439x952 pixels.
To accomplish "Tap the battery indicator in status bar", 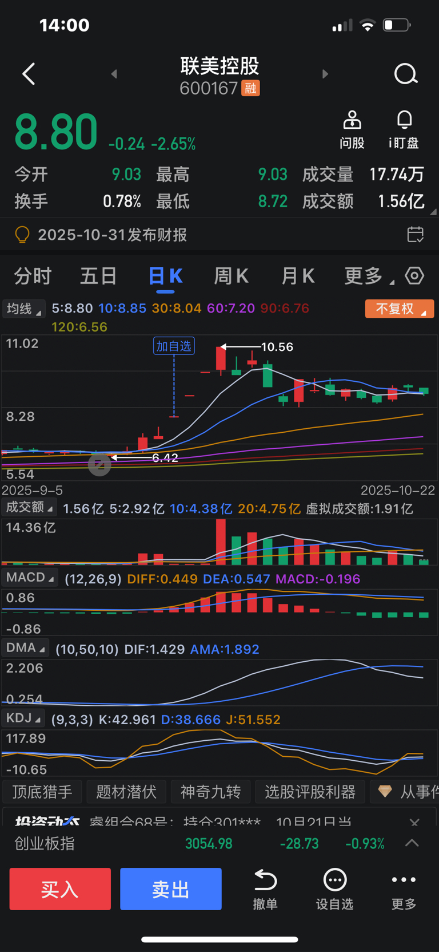I will (x=397, y=25).
